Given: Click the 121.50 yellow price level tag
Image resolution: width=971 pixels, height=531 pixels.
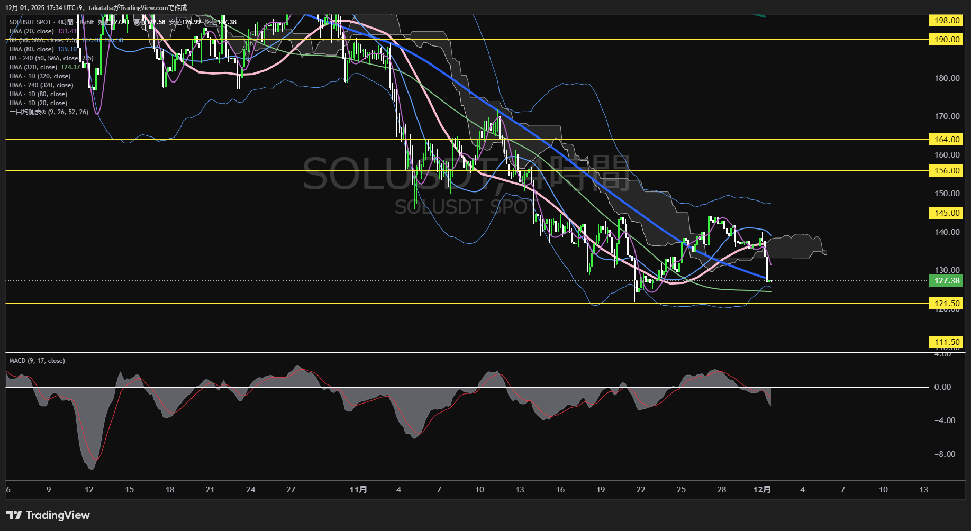Looking at the screenshot, I should click(x=946, y=304).
